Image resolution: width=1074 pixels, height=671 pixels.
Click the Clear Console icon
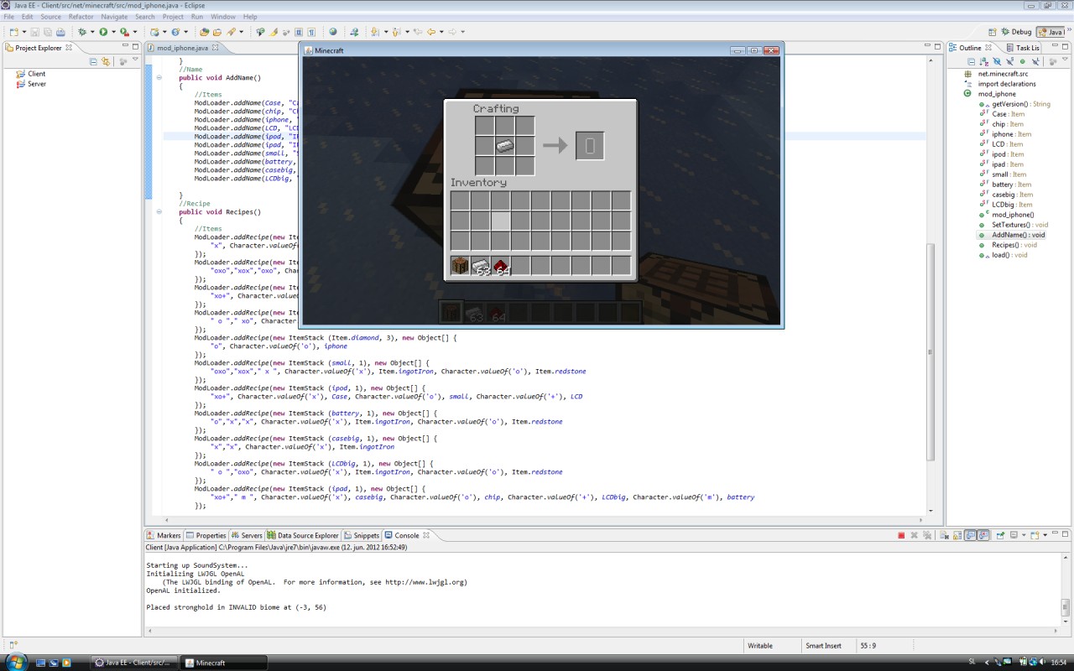tap(944, 535)
